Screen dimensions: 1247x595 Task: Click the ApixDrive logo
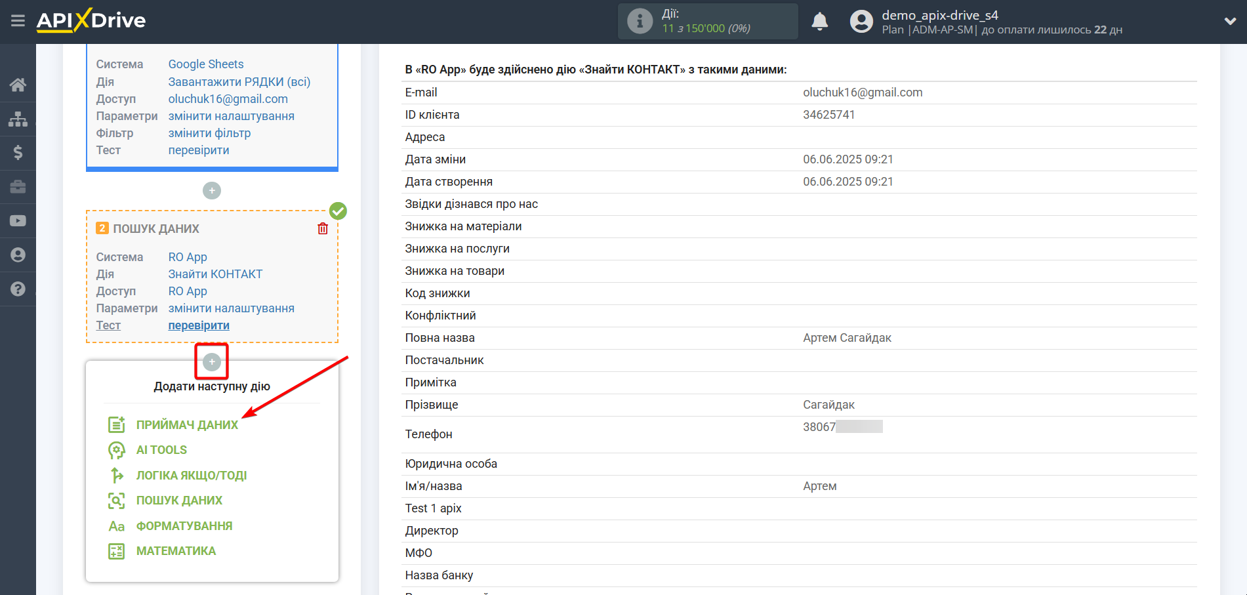[91, 20]
